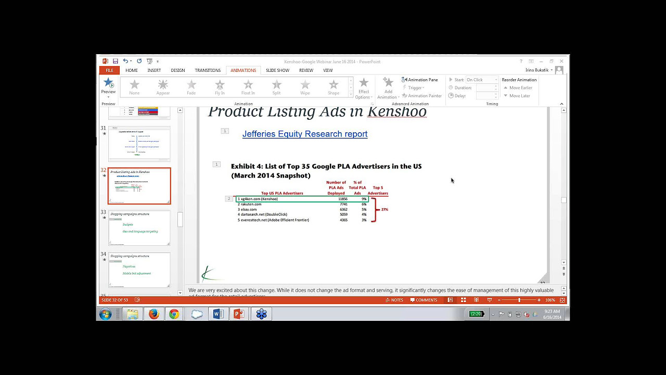Open Effect Options

(364, 89)
